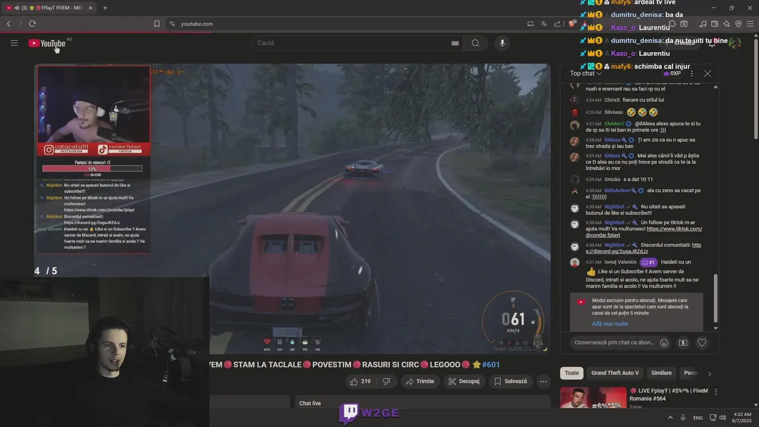Screen dimensions: 759x427
Task: Open the 0XP points badge in chat
Action: click(x=672, y=74)
